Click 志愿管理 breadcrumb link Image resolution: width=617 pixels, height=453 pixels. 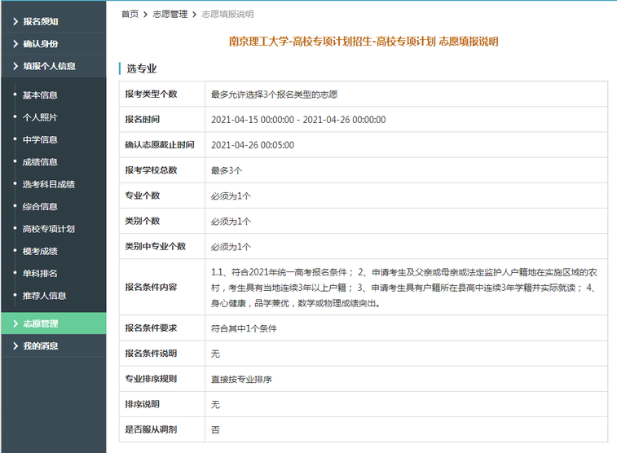click(170, 14)
